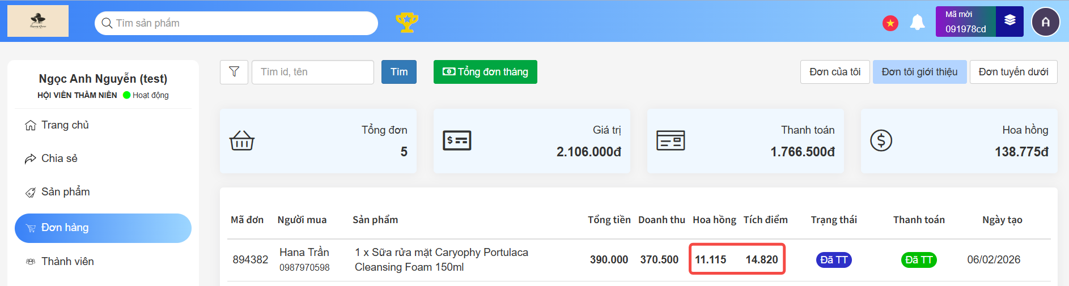1069x286 pixels.
Task: Click points value 14.820
Action: [x=762, y=260]
